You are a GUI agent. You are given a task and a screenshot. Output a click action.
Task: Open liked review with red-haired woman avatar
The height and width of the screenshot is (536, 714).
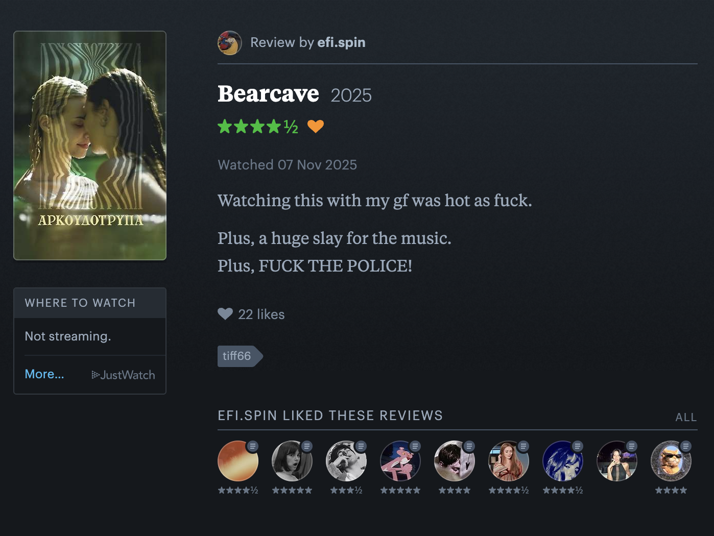point(509,461)
